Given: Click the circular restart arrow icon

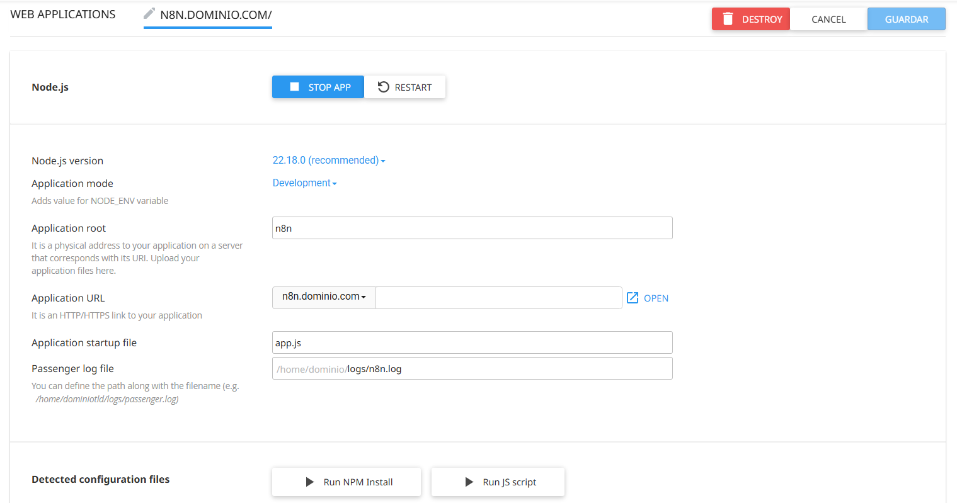Looking at the screenshot, I should click(x=383, y=86).
